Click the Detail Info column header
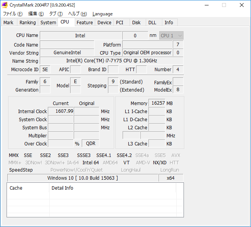 [113, 188]
